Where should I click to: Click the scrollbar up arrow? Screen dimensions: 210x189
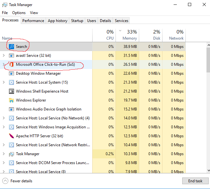(x=208, y=45)
